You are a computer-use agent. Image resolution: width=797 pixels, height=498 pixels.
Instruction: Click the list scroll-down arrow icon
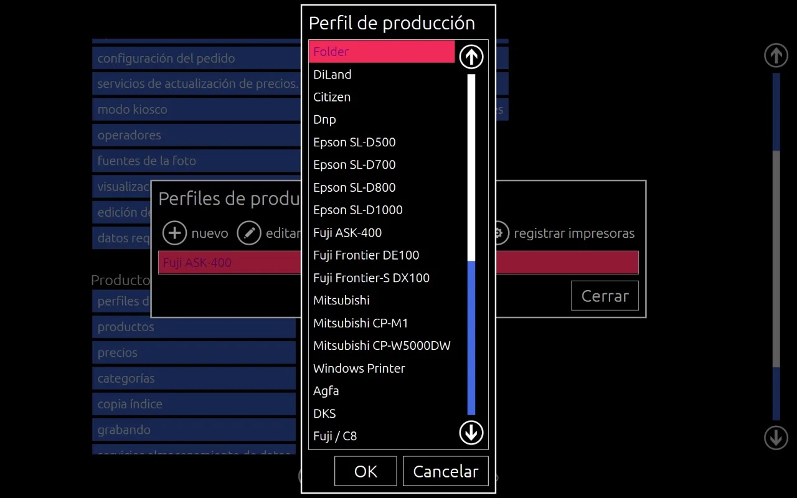pos(471,432)
